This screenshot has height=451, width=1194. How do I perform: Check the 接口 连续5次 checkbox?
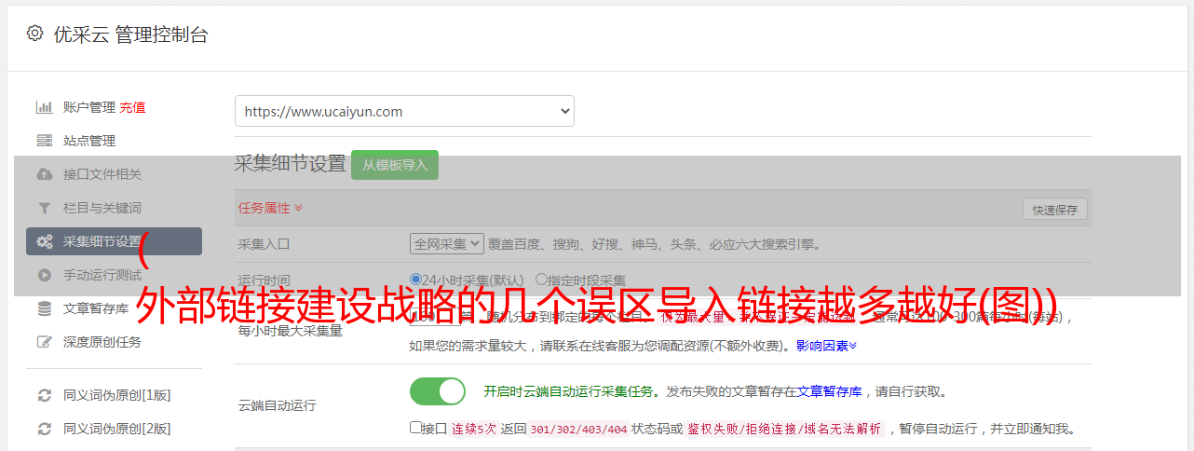[x=415, y=428]
